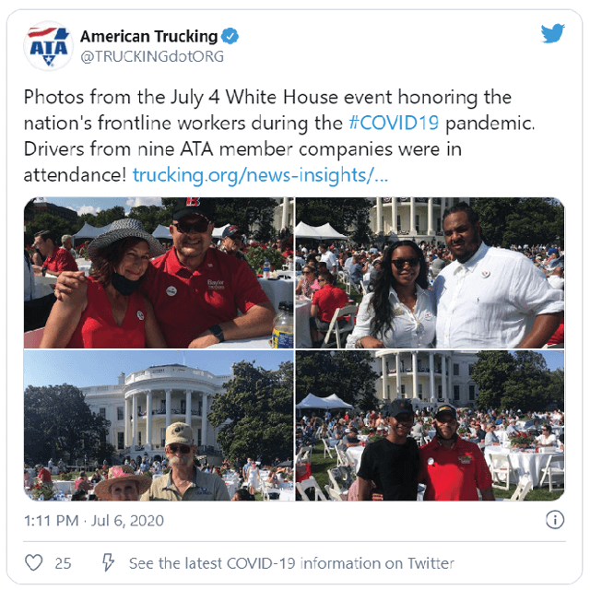The image size is (590, 590).
Task: Open the trucking.org/news-insights link
Action: coord(260,175)
